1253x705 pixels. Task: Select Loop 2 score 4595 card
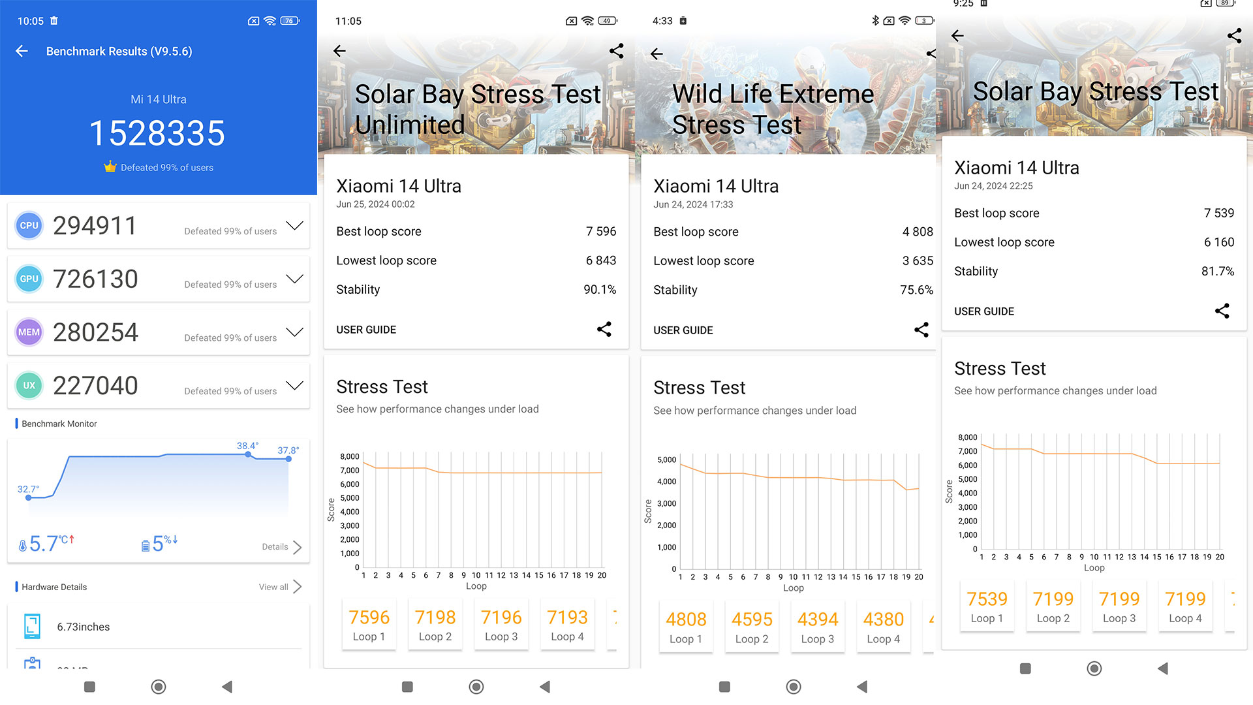click(x=752, y=627)
